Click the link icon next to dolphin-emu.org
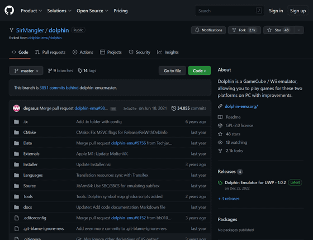 coord(220,106)
